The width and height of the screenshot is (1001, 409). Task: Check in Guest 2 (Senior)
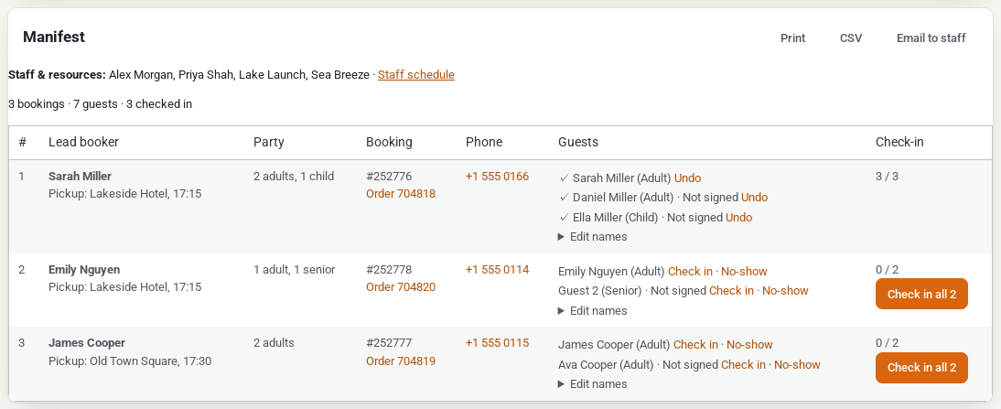pos(731,290)
